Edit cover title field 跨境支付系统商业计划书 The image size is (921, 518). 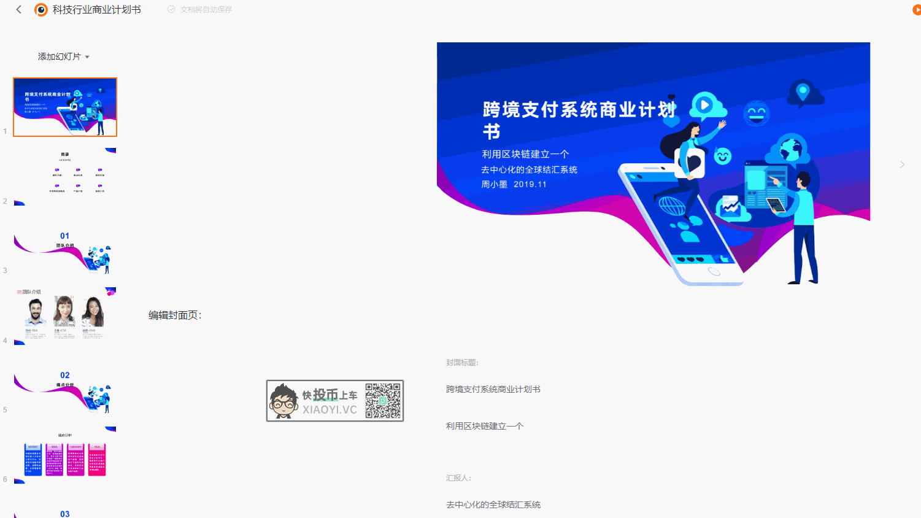point(493,389)
